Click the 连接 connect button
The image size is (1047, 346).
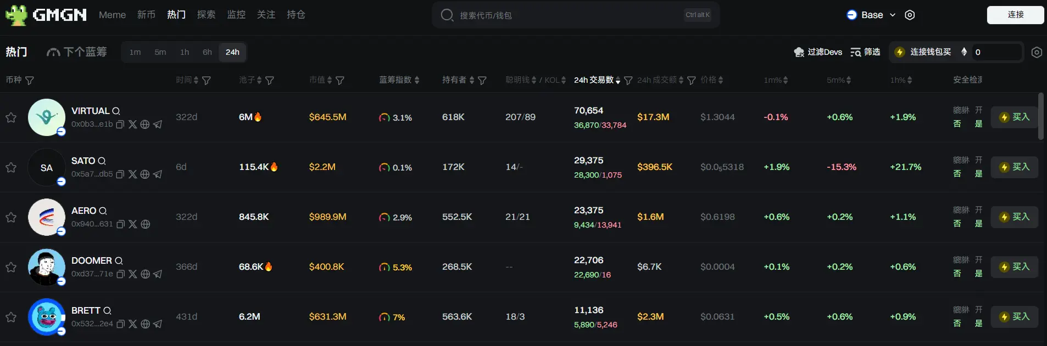pyautogui.click(x=1016, y=15)
